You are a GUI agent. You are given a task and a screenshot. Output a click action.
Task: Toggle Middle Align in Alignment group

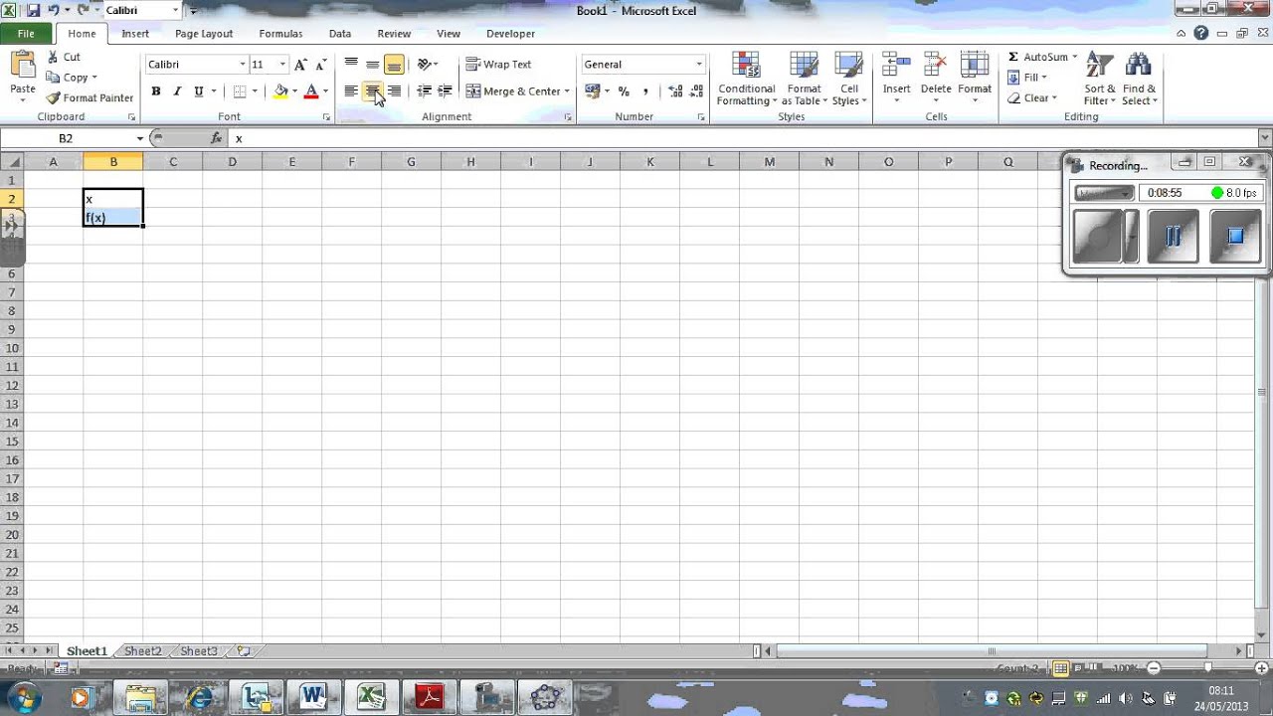(372, 65)
